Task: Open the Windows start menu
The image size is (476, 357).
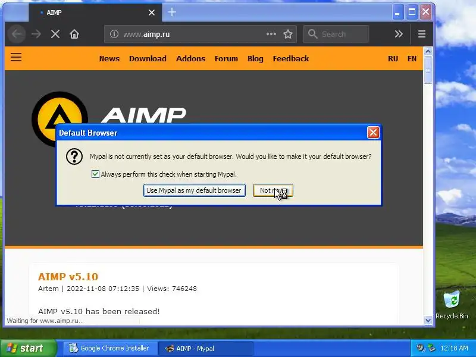Action: pos(28,348)
